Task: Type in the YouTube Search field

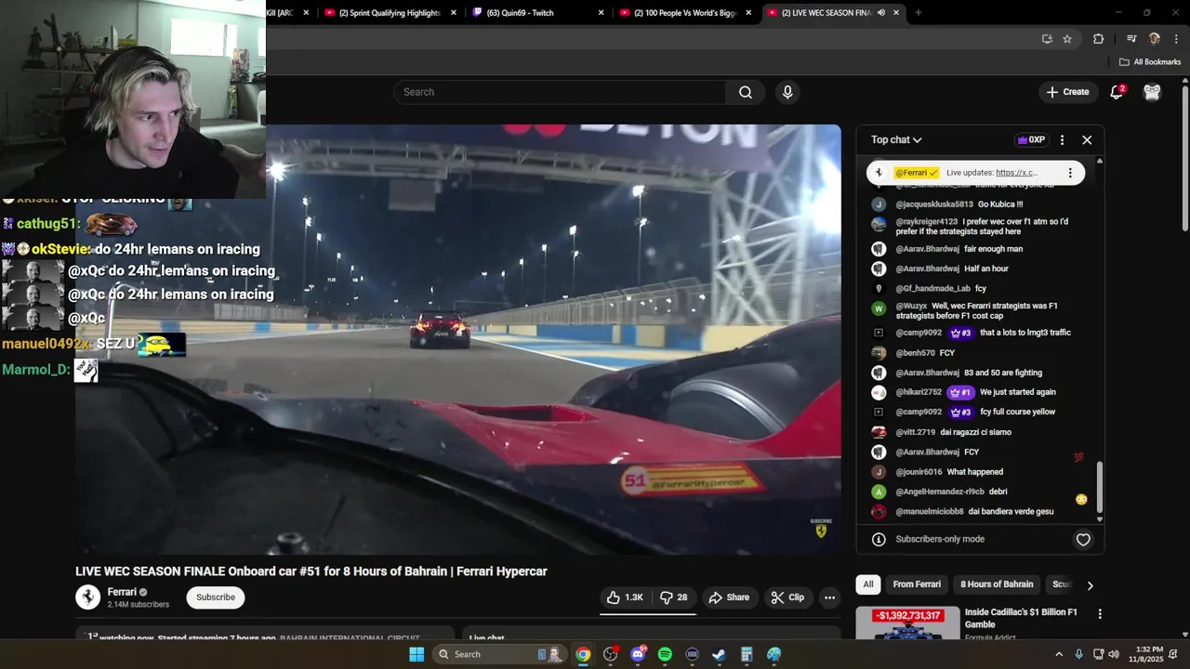Action: click(560, 92)
